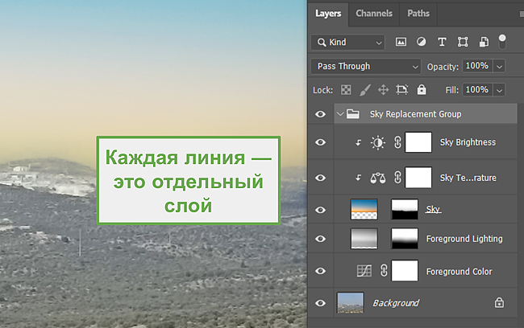Image resolution: width=524 pixels, height=328 pixels.
Task: Filter for adjustment layers icon
Action: click(421, 42)
